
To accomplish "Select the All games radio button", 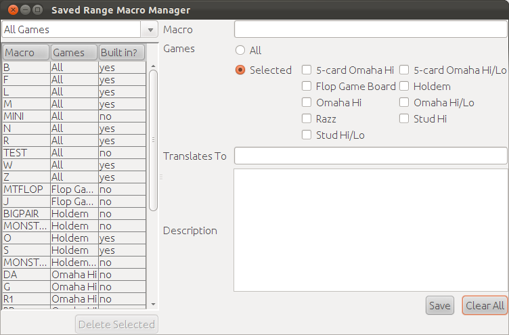I will click(240, 50).
